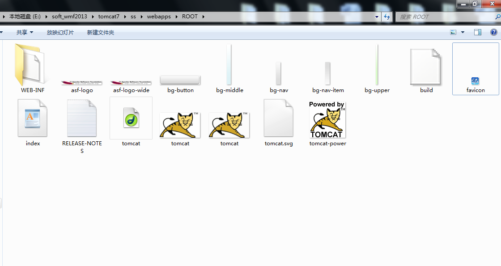Click the RELEASE-NOTES file name label

tap(82, 147)
